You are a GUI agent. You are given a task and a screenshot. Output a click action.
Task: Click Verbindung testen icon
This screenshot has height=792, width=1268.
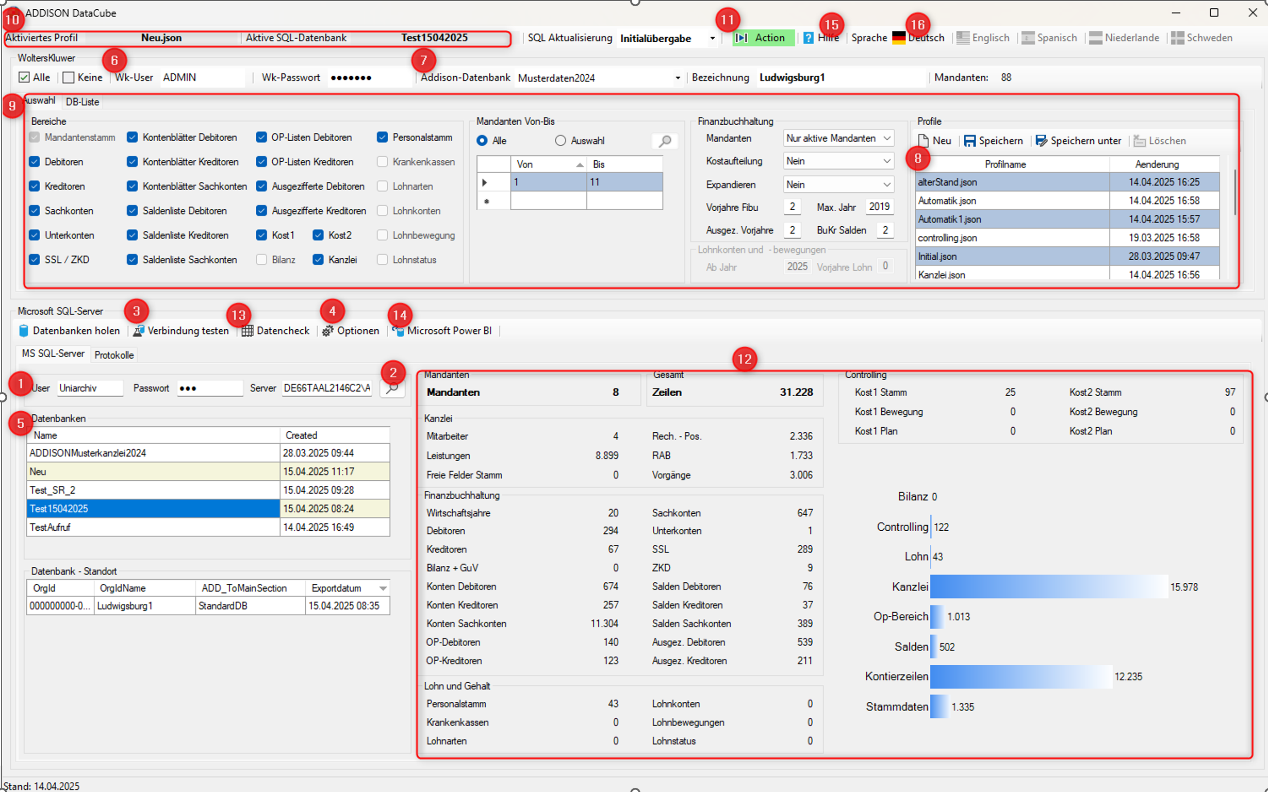coord(138,330)
